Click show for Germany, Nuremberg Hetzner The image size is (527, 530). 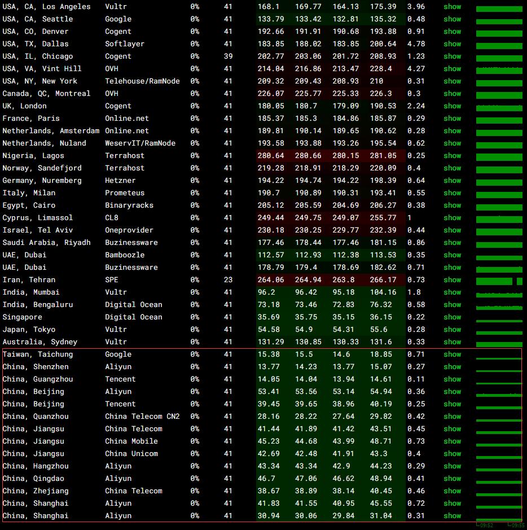click(452, 181)
